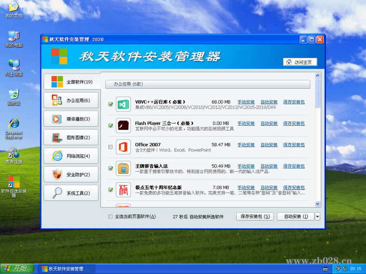
Task: Click the 20:15 clock in the taskbar
Action: pos(356,269)
